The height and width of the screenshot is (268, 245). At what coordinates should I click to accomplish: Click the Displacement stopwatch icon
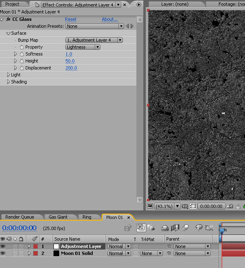click(22, 68)
